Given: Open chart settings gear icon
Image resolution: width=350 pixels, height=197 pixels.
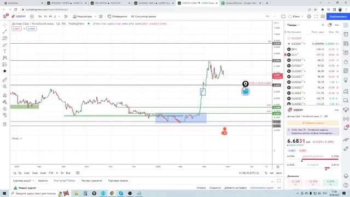Looking at the screenshot, I should tap(309, 16).
